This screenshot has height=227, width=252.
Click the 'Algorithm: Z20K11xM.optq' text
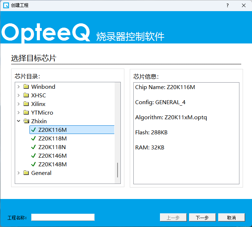pos(171,117)
